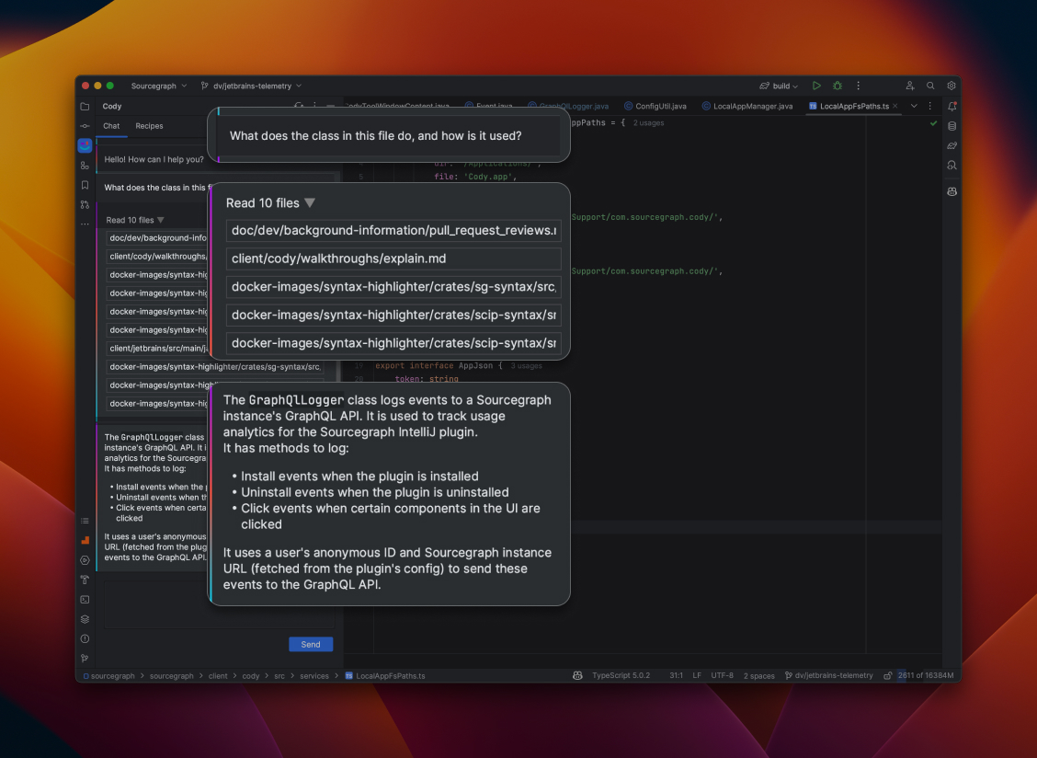Open Code With Me add-user icon
The image size is (1037, 758).
pos(910,86)
